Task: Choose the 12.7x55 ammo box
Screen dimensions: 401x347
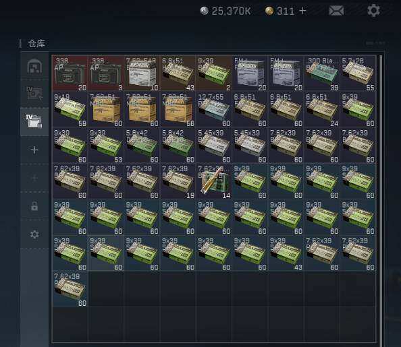Action: click(x=214, y=109)
